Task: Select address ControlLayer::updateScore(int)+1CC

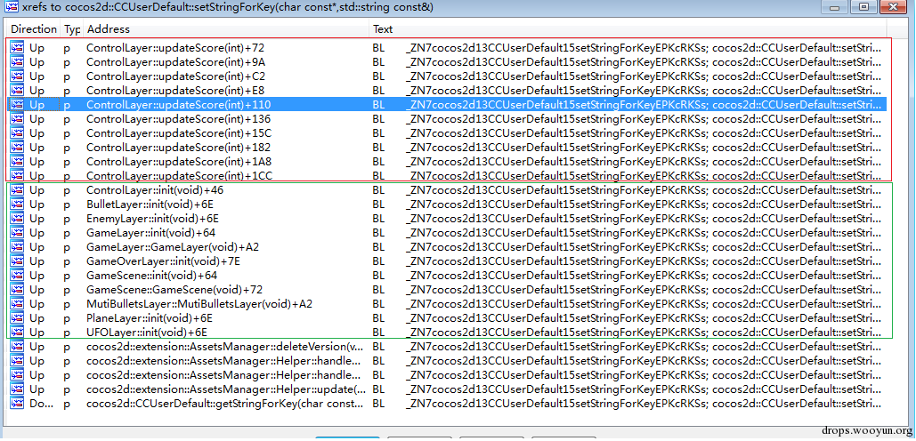Action: click(179, 175)
